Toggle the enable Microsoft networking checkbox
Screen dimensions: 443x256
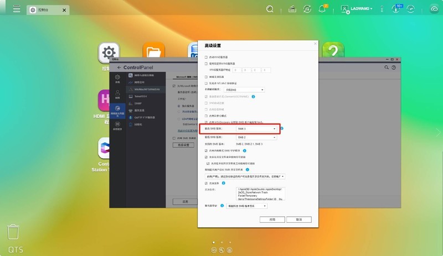click(x=174, y=86)
